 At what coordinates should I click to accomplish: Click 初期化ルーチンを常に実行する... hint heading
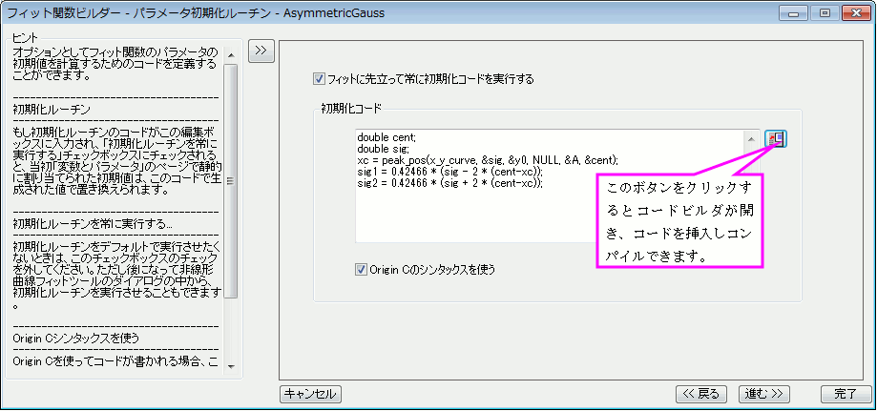click(92, 224)
